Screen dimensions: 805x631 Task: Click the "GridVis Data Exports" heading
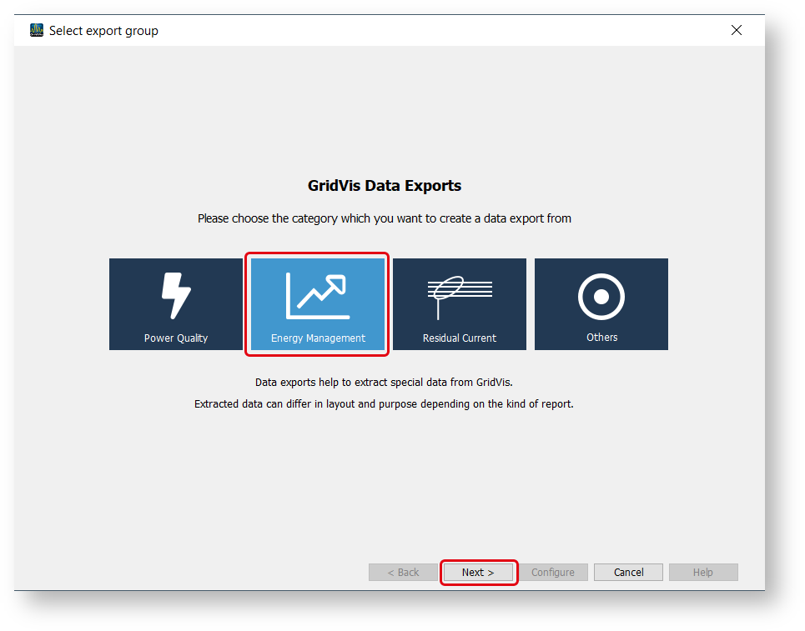385,186
